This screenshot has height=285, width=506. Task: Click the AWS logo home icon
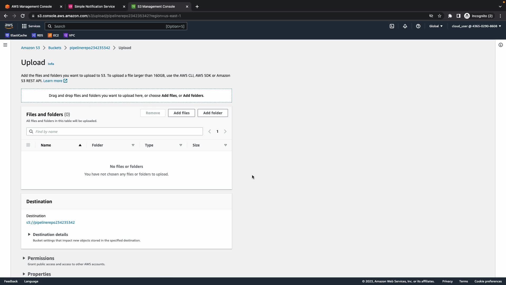pyautogui.click(x=9, y=26)
